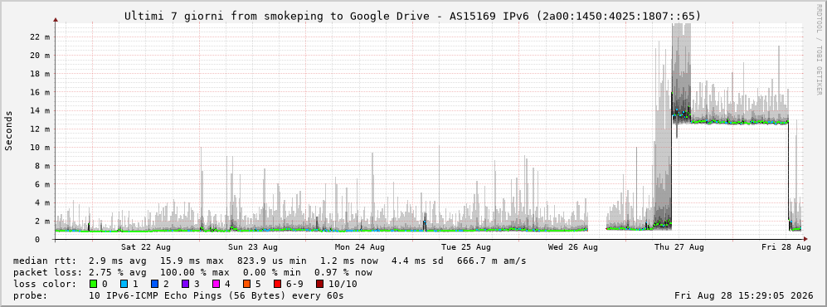Click the graph title text
The image size is (827, 307).
click(x=413, y=16)
